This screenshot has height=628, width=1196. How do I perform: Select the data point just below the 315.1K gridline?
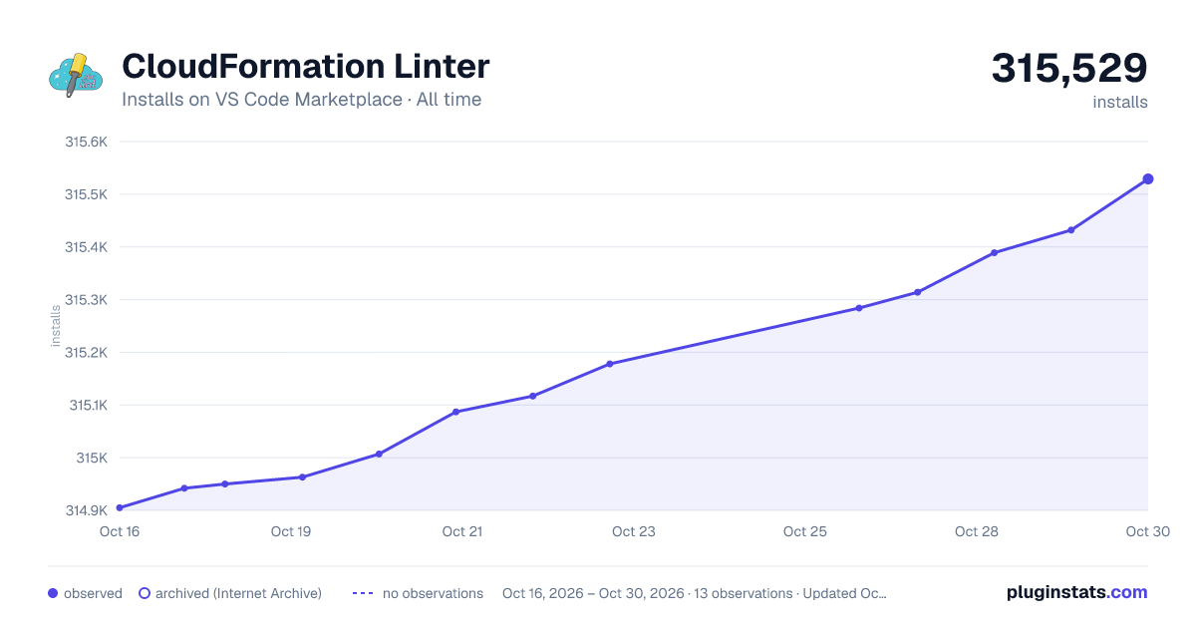point(455,412)
